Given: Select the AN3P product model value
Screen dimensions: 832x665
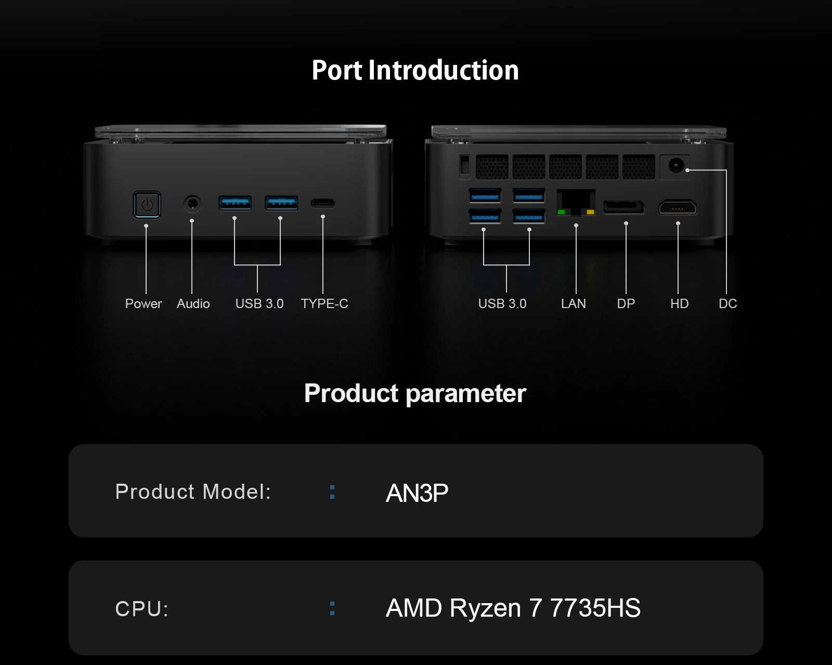Looking at the screenshot, I should 417,493.
